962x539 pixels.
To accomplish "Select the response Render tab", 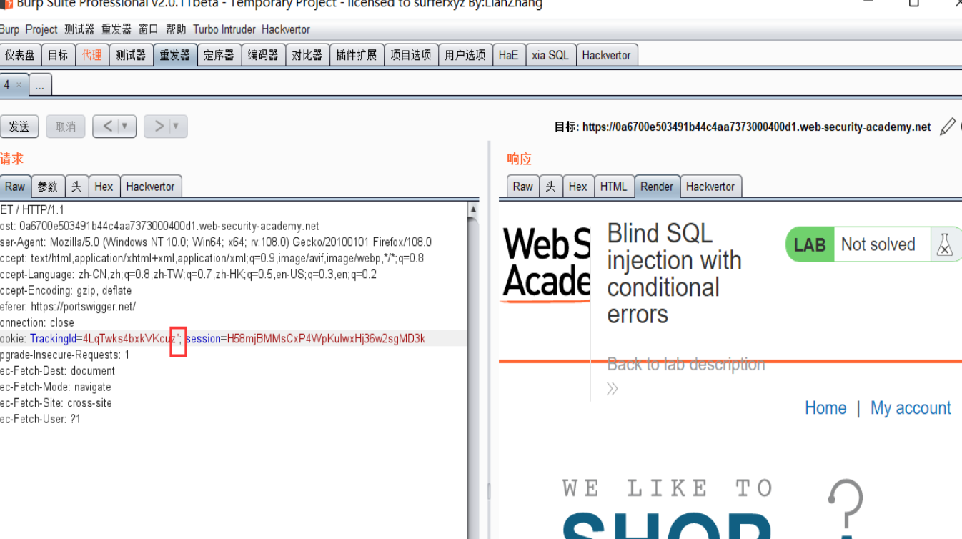I will (x=657, y=187).
